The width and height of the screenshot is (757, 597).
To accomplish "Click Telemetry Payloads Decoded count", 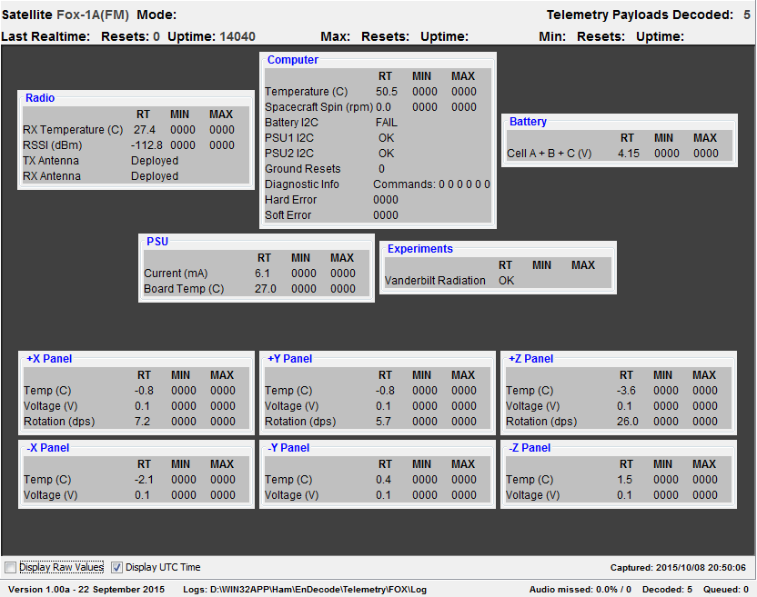I will click(x=746, y=15).
